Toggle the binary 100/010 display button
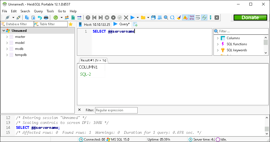This screenshot has width=270, height=142. tap(192, 18)
